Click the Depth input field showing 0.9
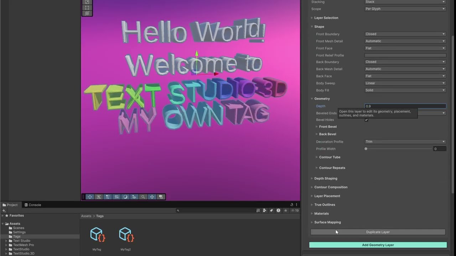Image resolution: width=456 pixels, height=256 pixels. click(405, 106)
